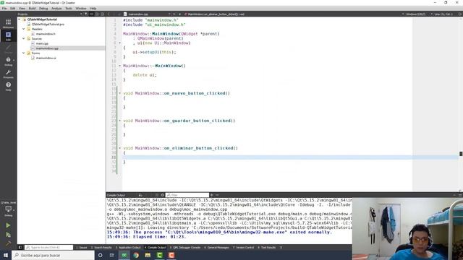
Task: Open the Analyze menu
Action: click(x=56, y=8)
